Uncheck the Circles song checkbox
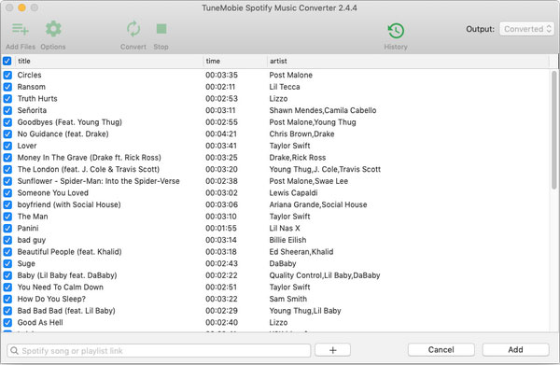 (x=7, y=75)
